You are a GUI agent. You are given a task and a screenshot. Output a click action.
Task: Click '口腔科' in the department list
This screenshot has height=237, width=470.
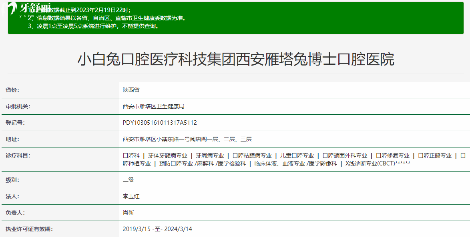tap(131, 155)
